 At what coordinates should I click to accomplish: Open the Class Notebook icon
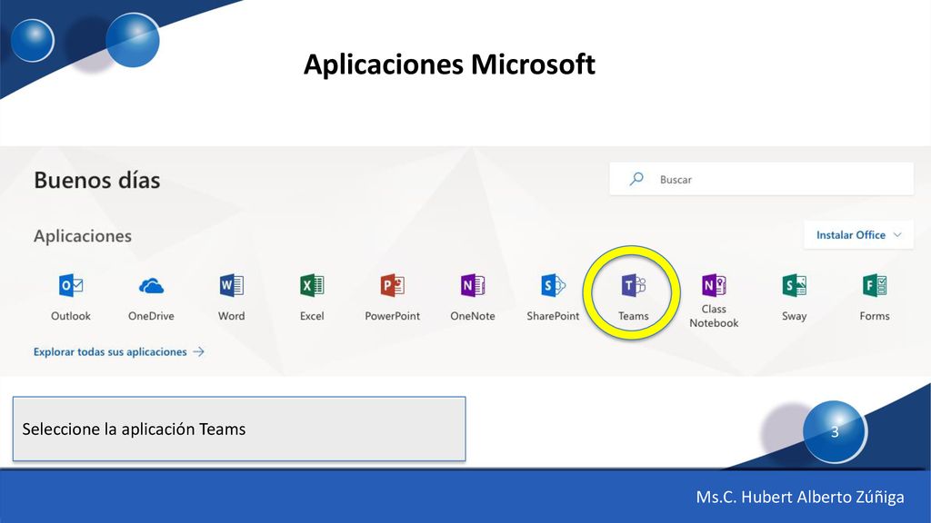(714, 285)
